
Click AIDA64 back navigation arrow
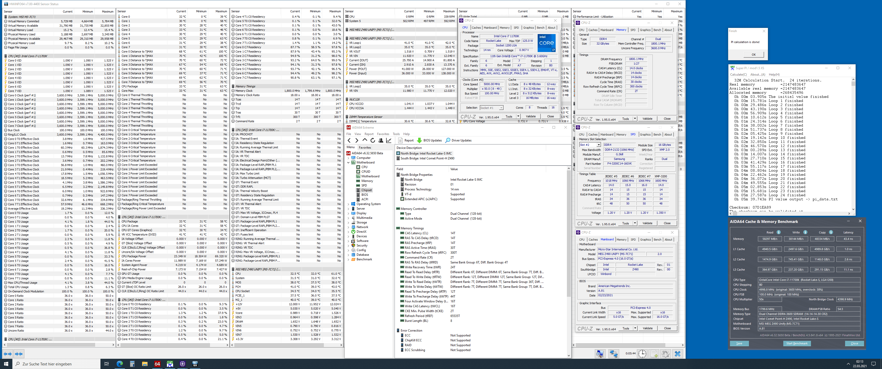click(x=349, y=140)
